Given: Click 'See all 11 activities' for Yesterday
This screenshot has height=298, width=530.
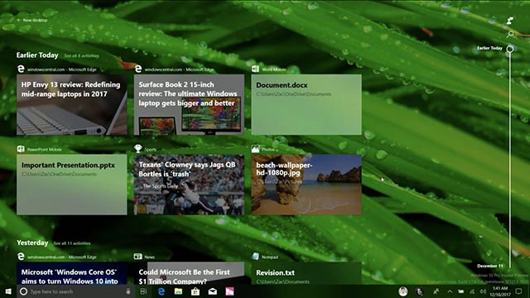Looking at the screenshot, I should (x=72, y=243).
